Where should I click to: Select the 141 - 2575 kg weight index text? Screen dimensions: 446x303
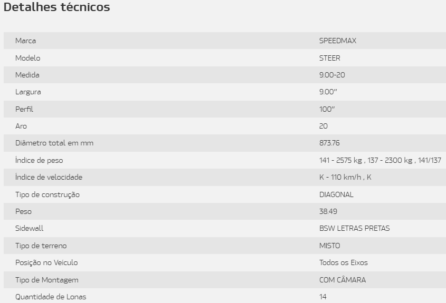pos(340,160)
